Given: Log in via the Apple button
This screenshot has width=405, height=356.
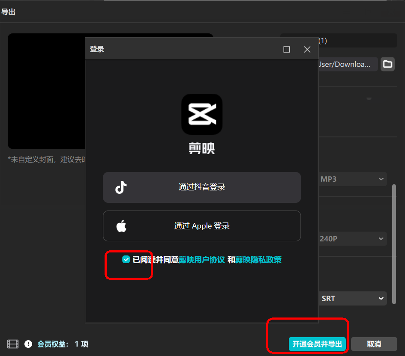Looking at the screenshot, I should pyautogui.click(x=202, y=226).
